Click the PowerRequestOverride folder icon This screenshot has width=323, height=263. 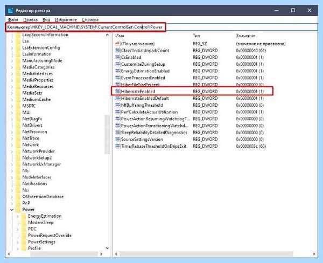pos(24,236)
